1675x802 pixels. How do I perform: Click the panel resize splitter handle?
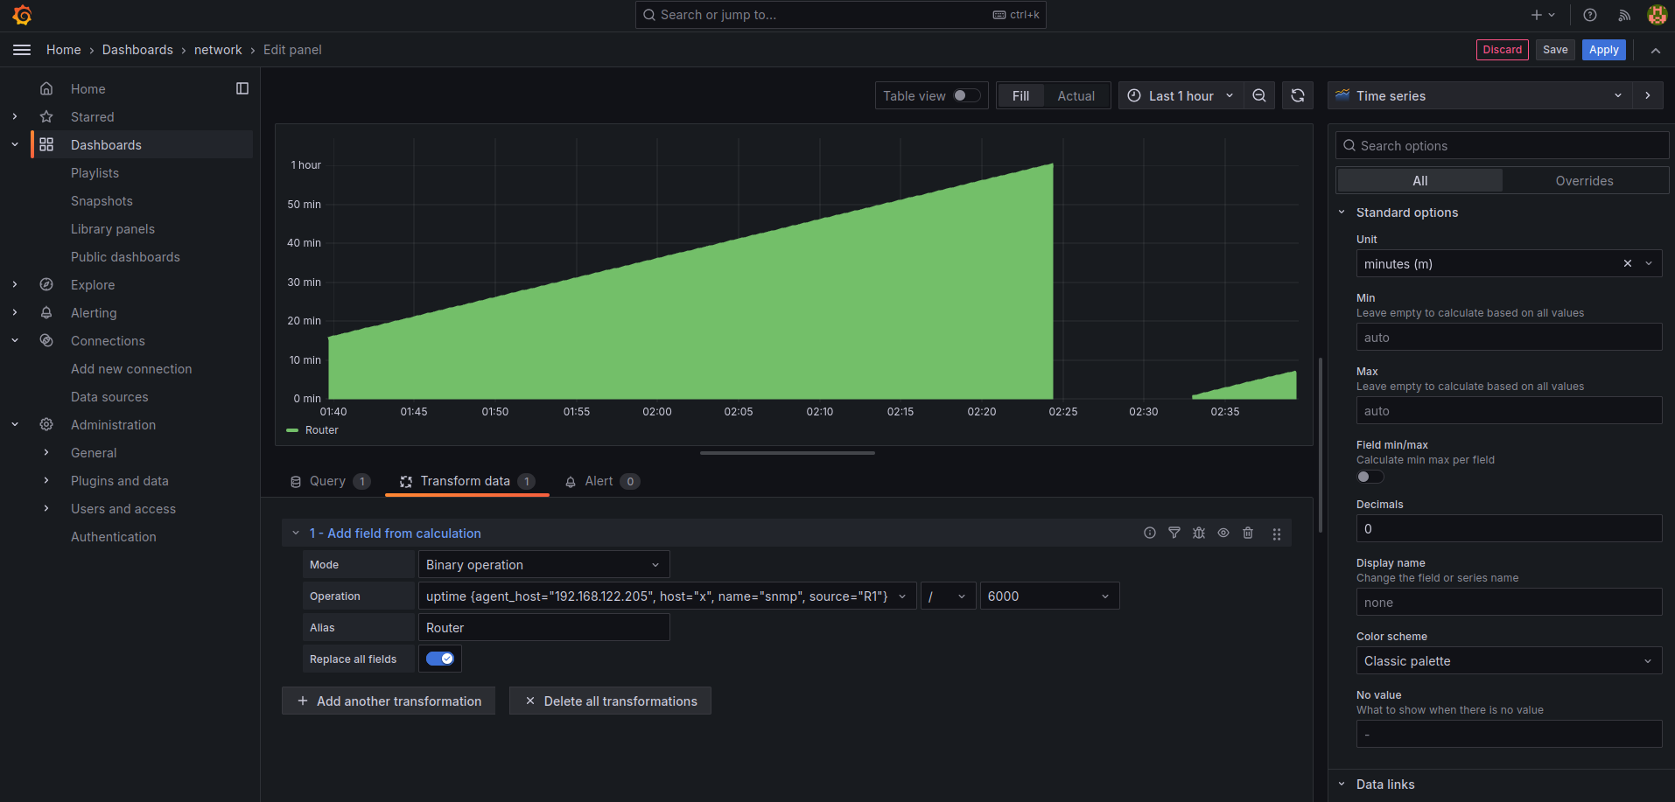tap(788, 453)
